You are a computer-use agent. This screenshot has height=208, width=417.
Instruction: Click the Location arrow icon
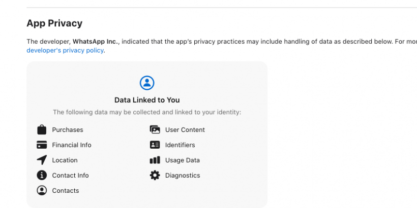coord(42,160)
